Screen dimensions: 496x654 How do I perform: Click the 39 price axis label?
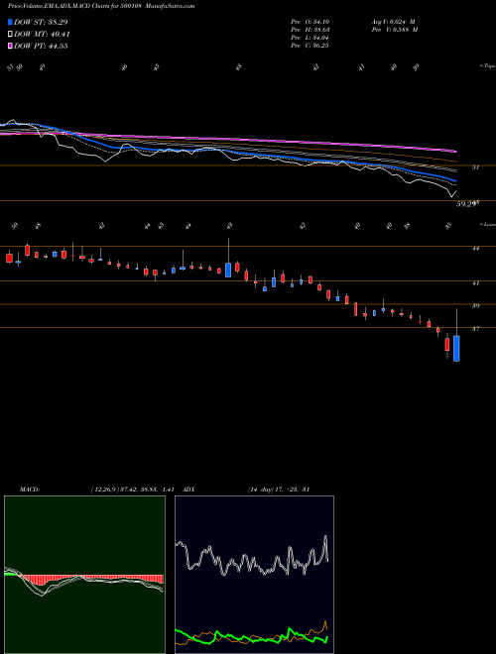click(475, 306)
